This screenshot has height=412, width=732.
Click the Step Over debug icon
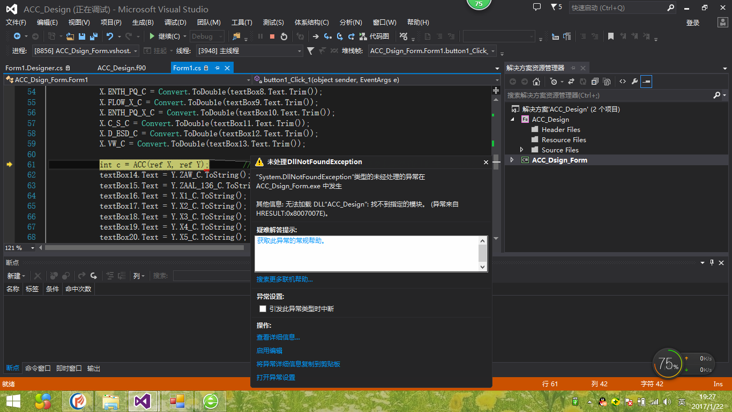[x=340, y=36]
